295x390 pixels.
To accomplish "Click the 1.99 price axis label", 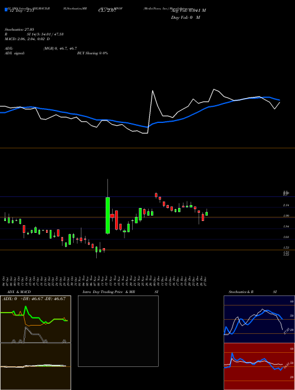I will coord(286,216).
